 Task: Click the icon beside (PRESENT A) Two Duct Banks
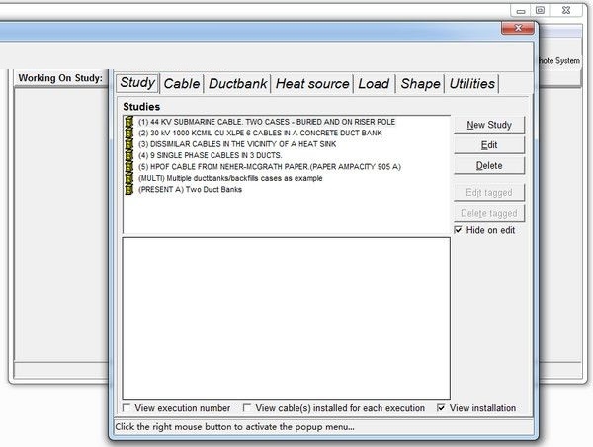point(128,189)
